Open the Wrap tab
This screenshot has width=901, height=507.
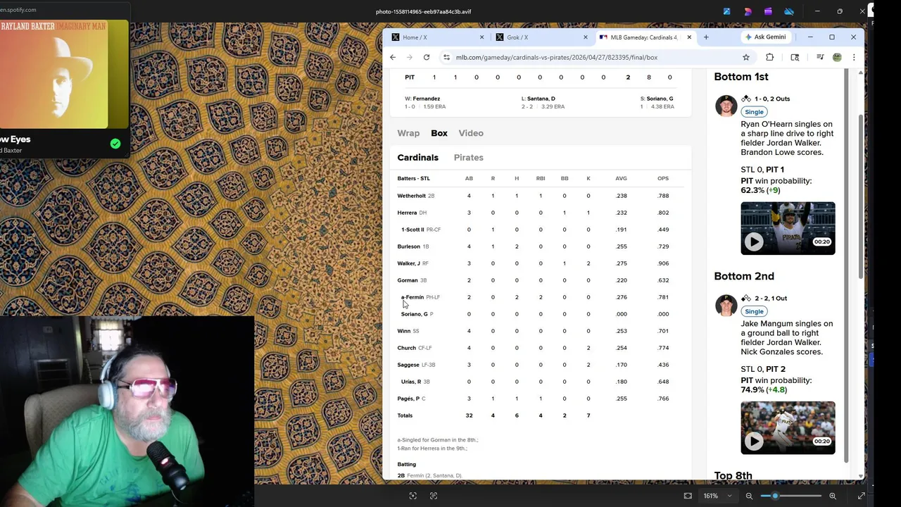coord(408,133)
